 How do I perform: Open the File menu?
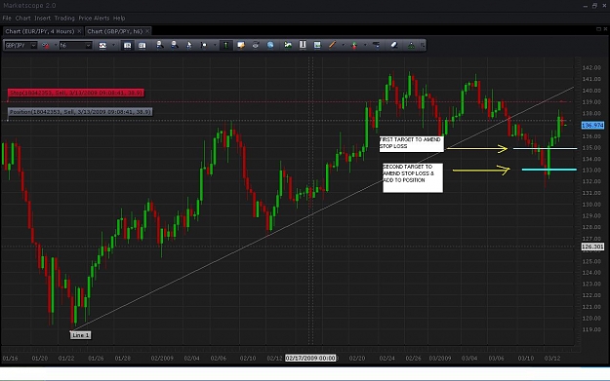7,19
